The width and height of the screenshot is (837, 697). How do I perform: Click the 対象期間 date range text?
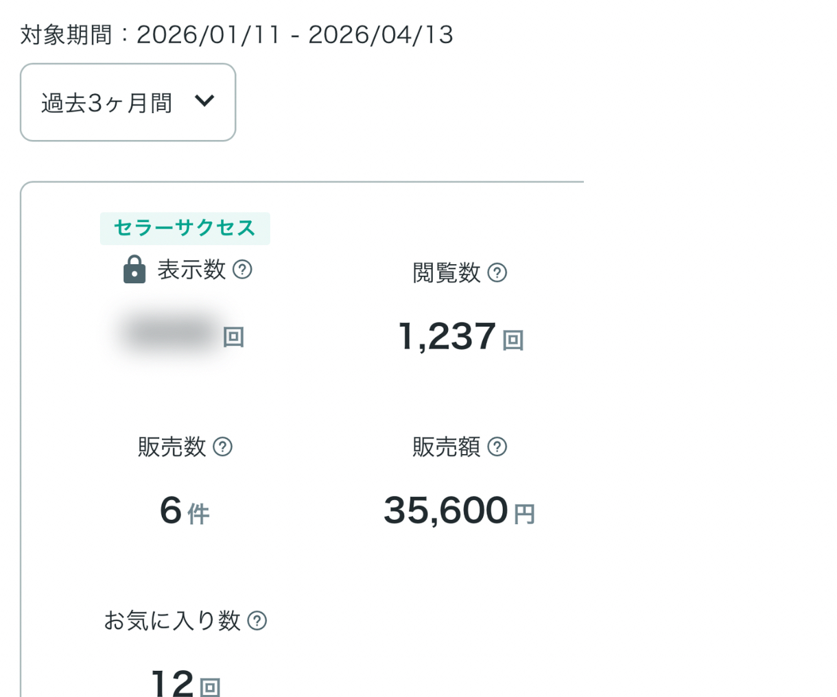pyautogui.click(x=237, y=34)
